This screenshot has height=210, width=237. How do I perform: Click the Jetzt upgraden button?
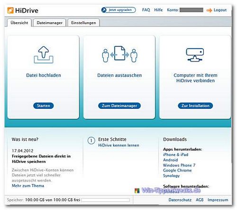118,10
